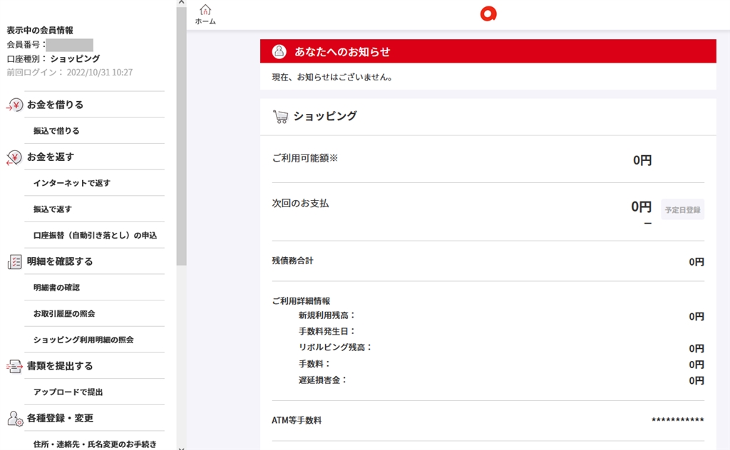The width and height of the screenshot is (730, 450).
Task: Click the 手数料発生日 label
Action: pos(327,332)
